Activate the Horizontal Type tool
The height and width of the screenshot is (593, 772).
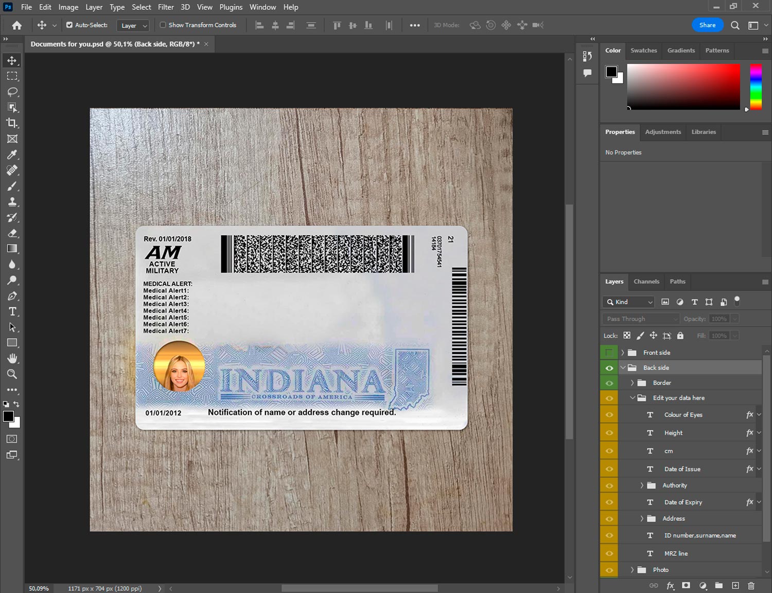[12, 311]
